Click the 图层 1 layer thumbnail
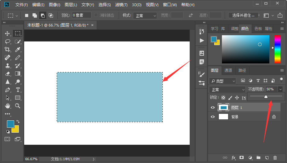The height and width of the screenshot is (163, 287). click(x=223, y=107)
